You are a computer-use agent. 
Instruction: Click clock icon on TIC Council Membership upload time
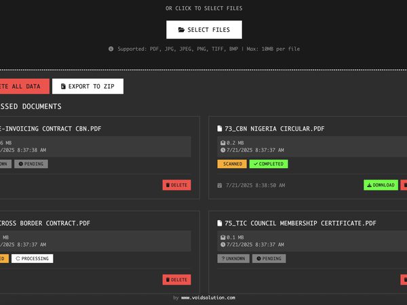222,245
